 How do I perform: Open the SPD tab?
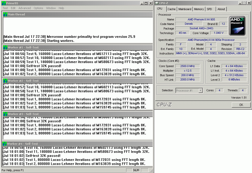(x=209, y=9)
